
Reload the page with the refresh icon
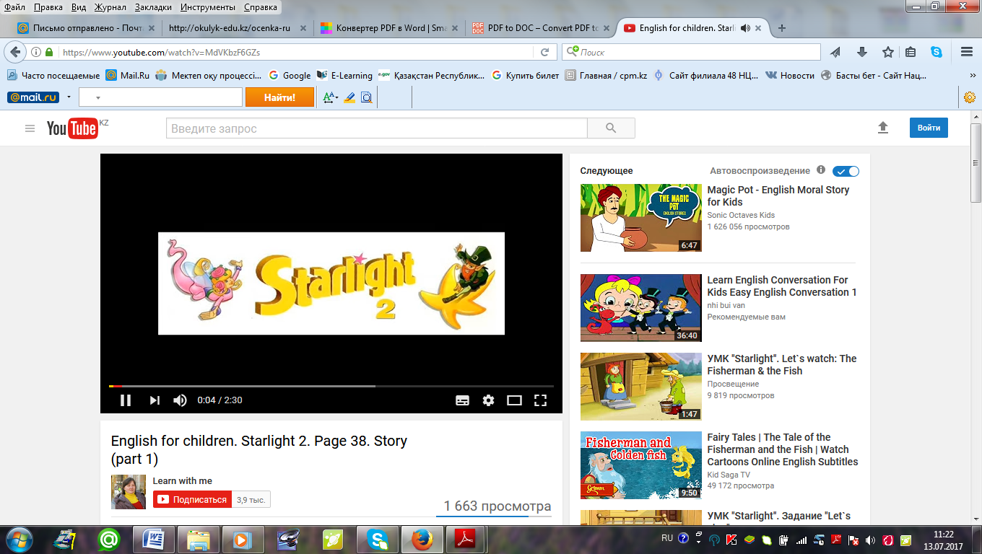[545, 52]
